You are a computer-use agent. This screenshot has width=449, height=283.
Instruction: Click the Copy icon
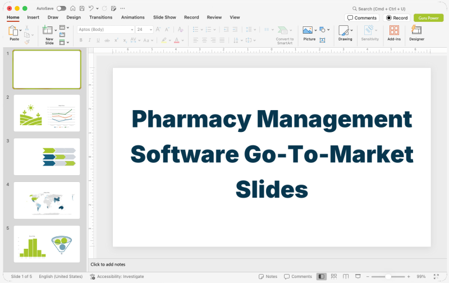(27, 35)
